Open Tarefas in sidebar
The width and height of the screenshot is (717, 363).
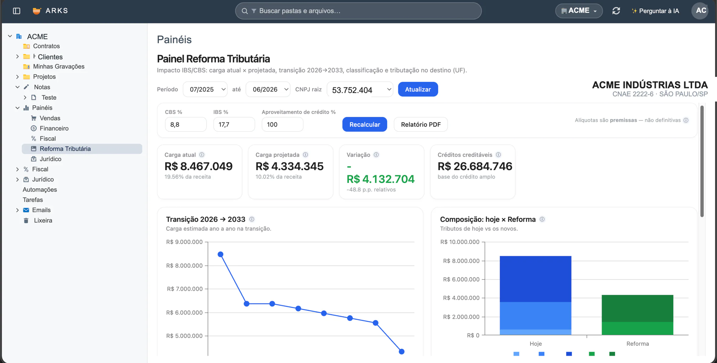point(33,200)
